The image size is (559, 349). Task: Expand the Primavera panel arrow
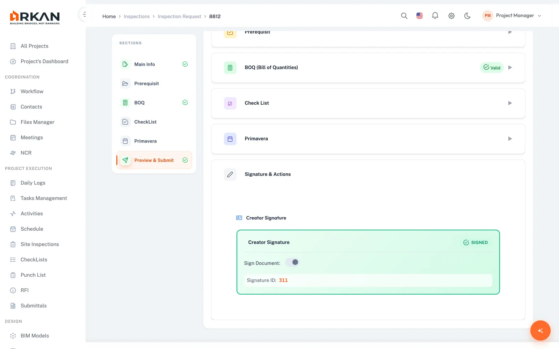coord(510,139)
